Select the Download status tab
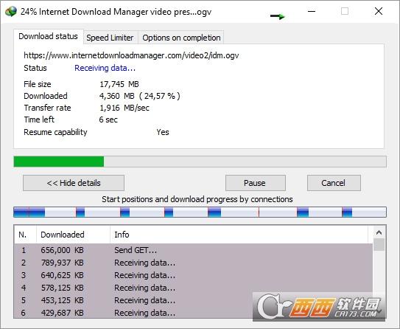Viewport: 400px width, 329px height. pos(48,37)
